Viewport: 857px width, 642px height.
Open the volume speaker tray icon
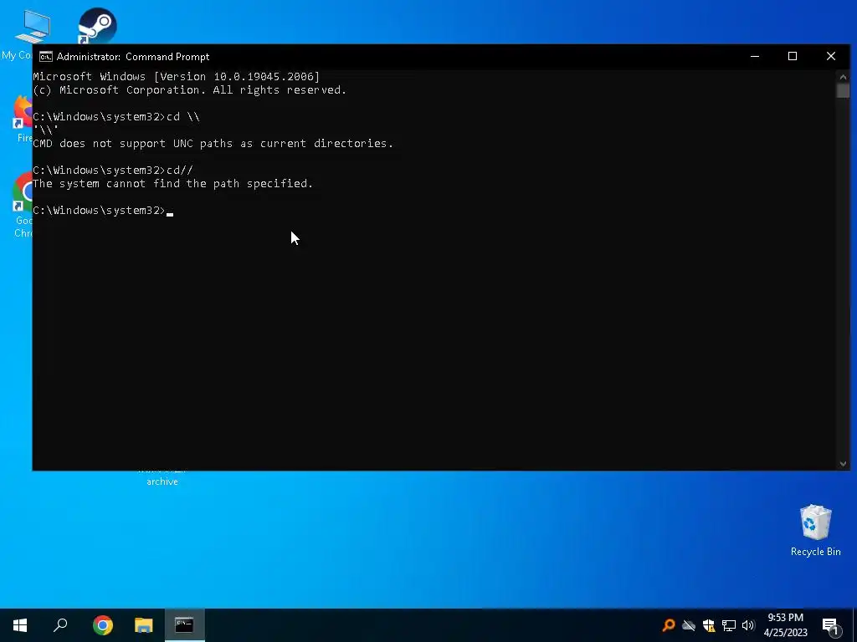pos(748,625)
